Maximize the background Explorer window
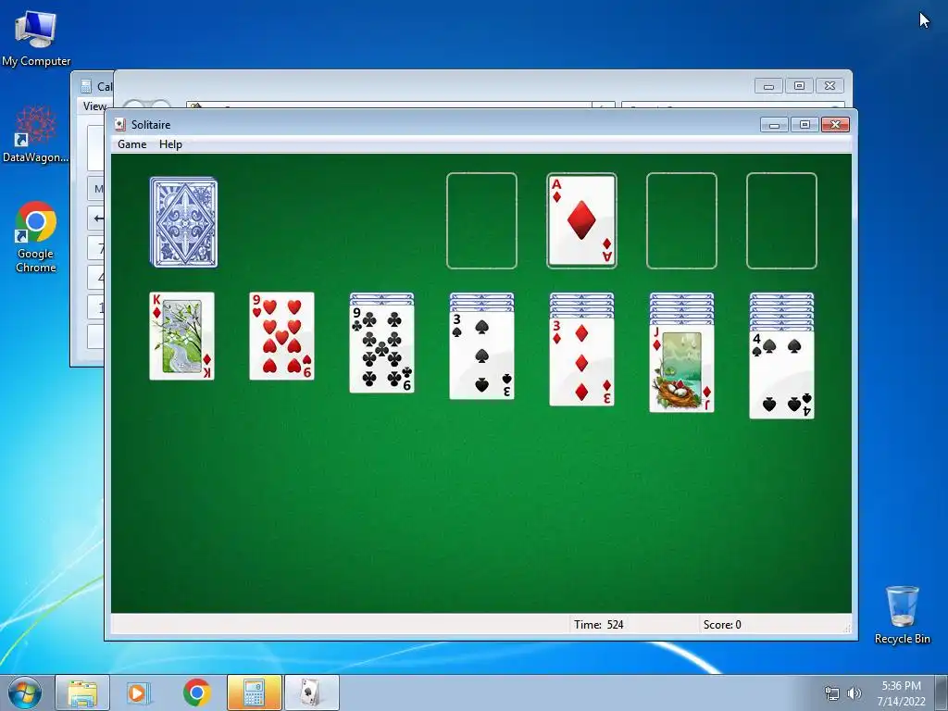Screen dimensions: 948x711 (799, 86)
